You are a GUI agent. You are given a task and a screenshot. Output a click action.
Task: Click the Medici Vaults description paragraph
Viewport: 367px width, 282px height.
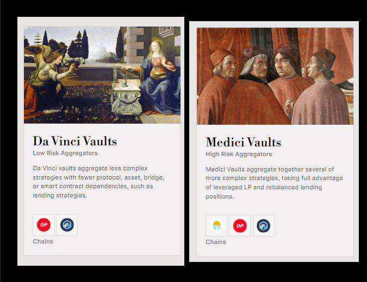tap(274, 183)
